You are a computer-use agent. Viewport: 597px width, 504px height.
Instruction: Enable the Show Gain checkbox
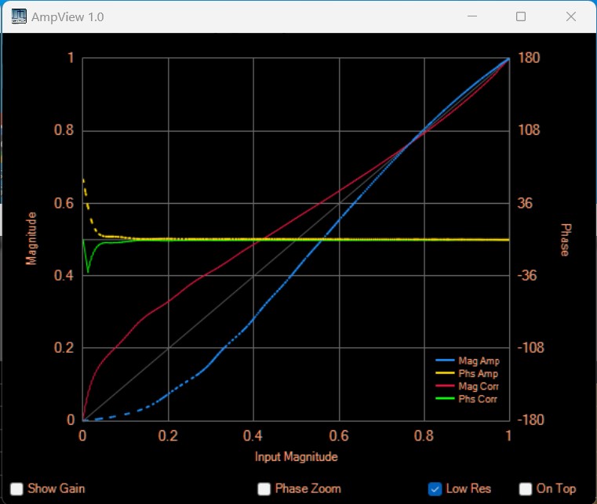coord(17,488)
